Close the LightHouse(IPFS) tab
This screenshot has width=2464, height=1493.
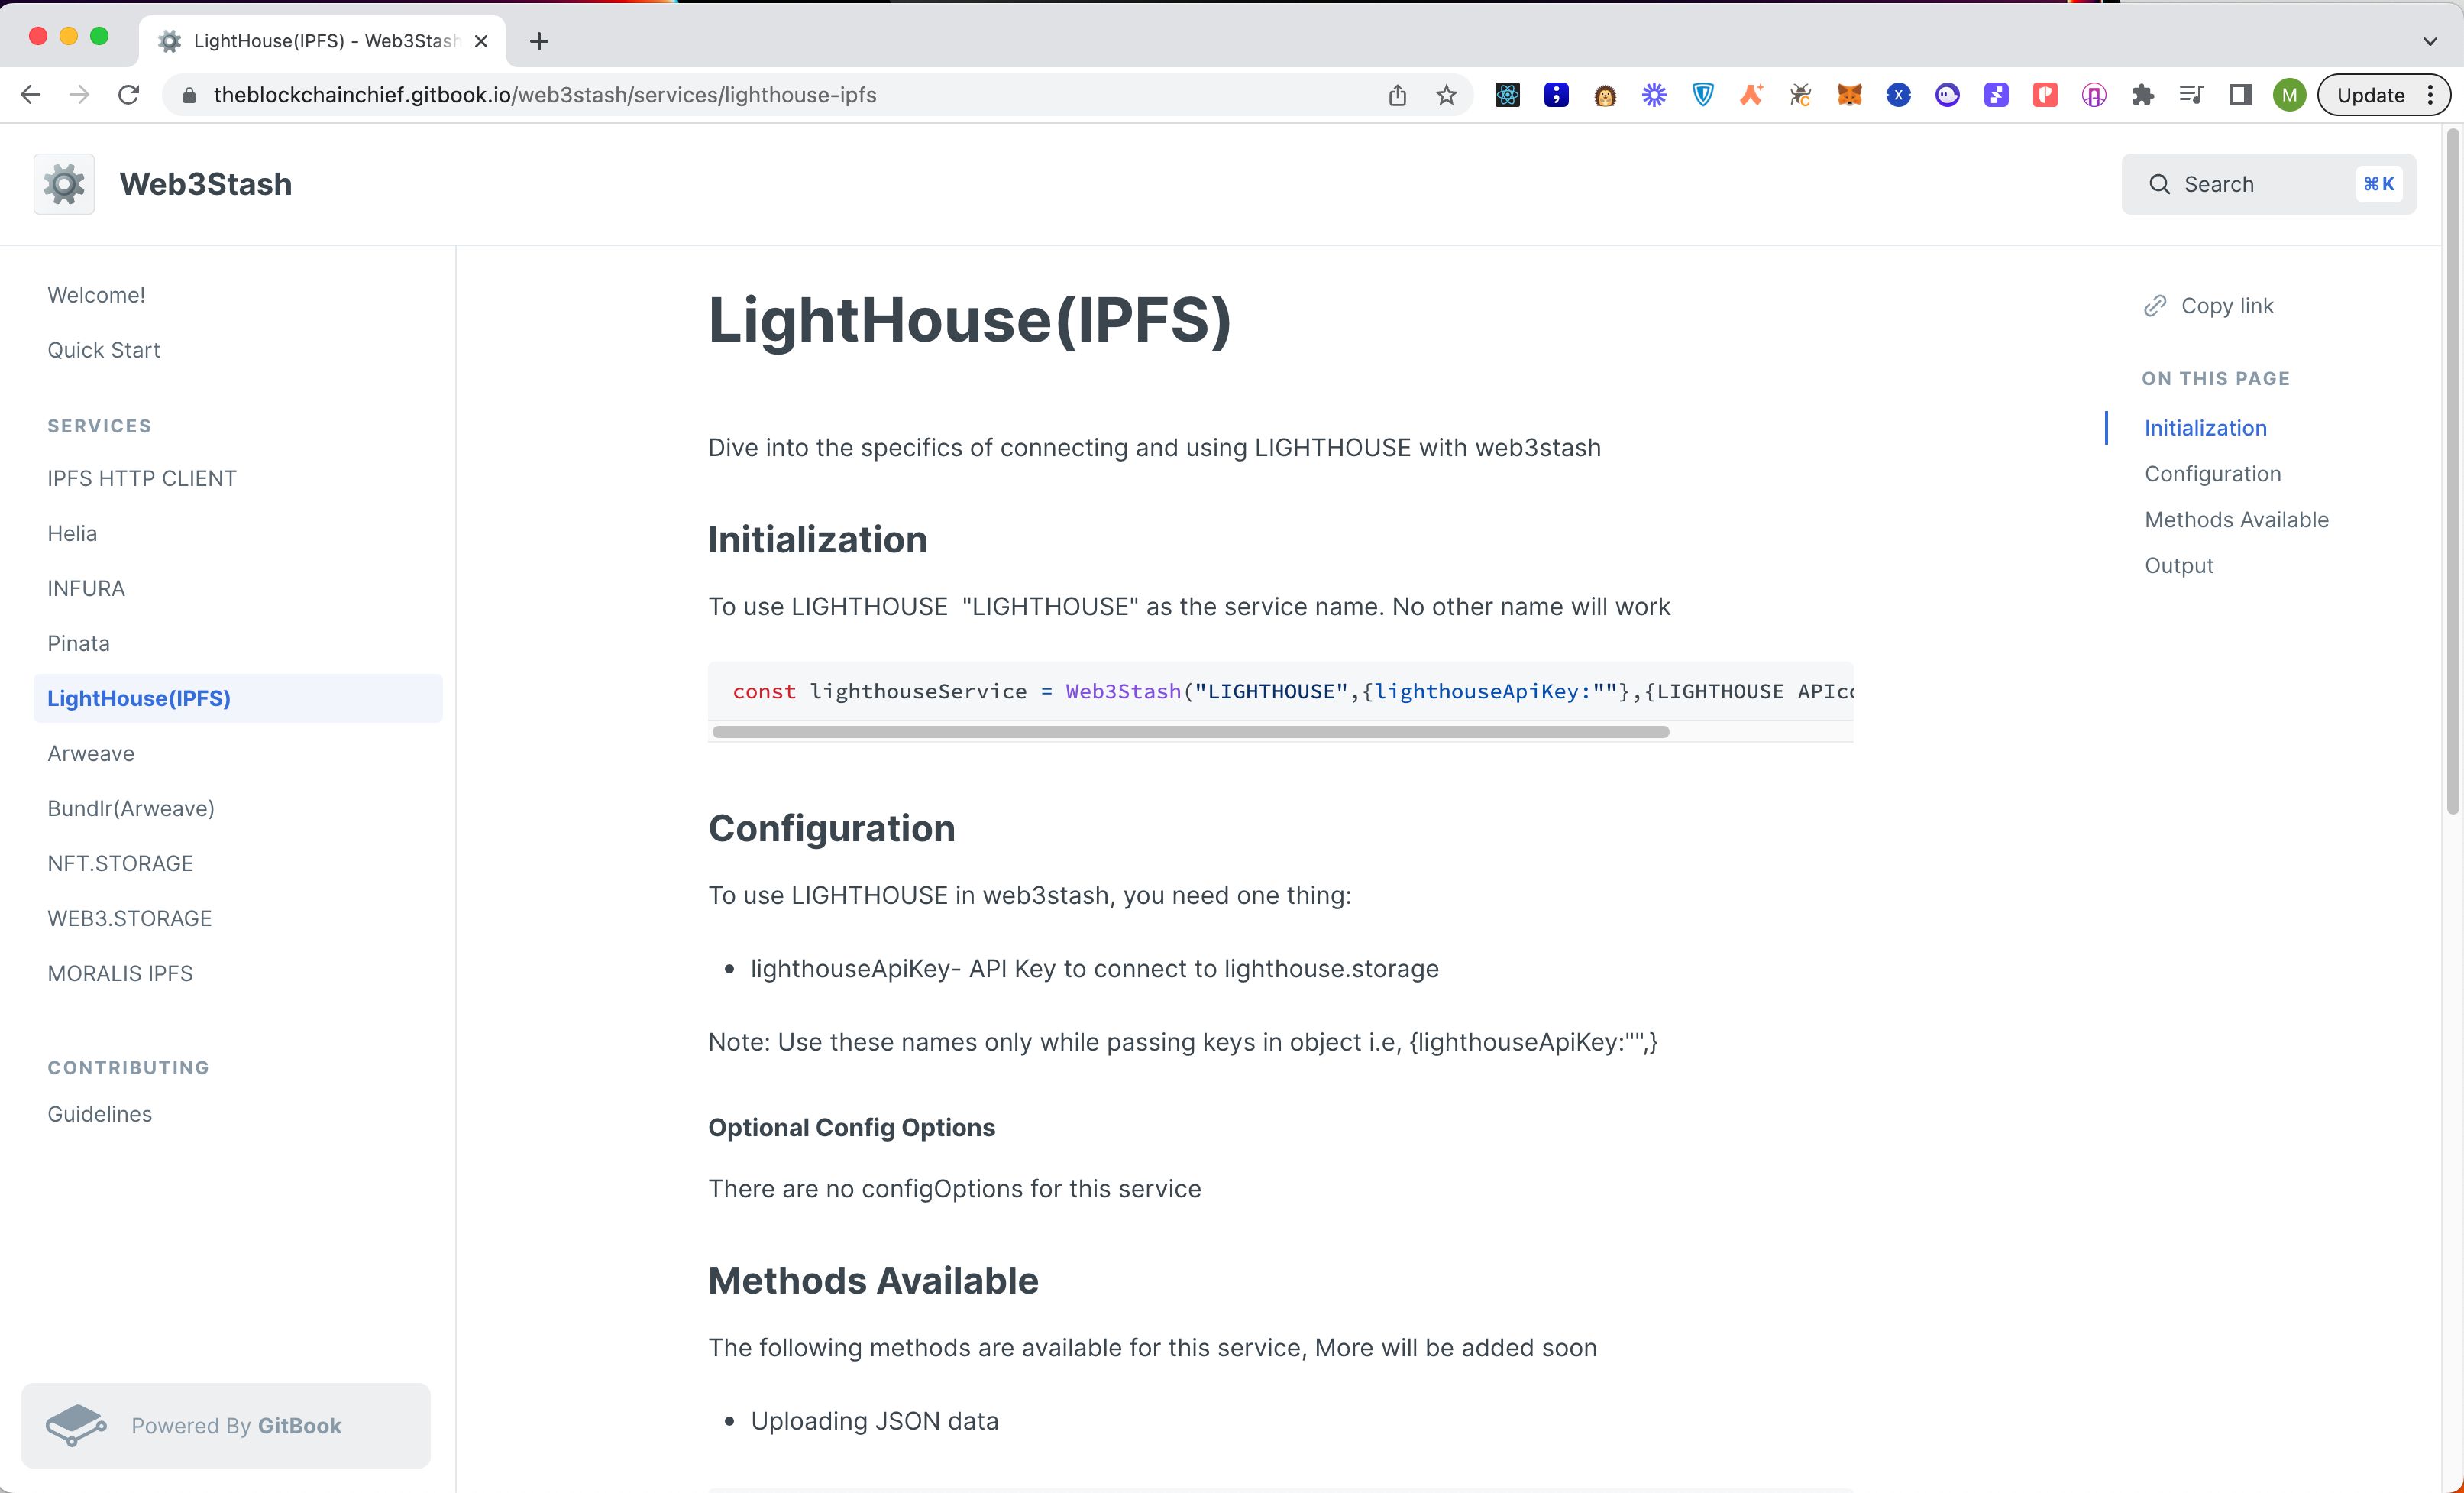pos(481,41)
